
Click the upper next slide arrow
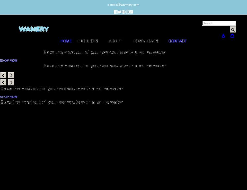(x=11, y=75)
